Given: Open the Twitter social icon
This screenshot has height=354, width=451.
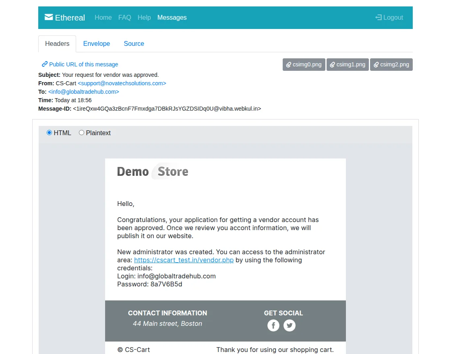Looking at the screenshot, I should click(290, 325).
